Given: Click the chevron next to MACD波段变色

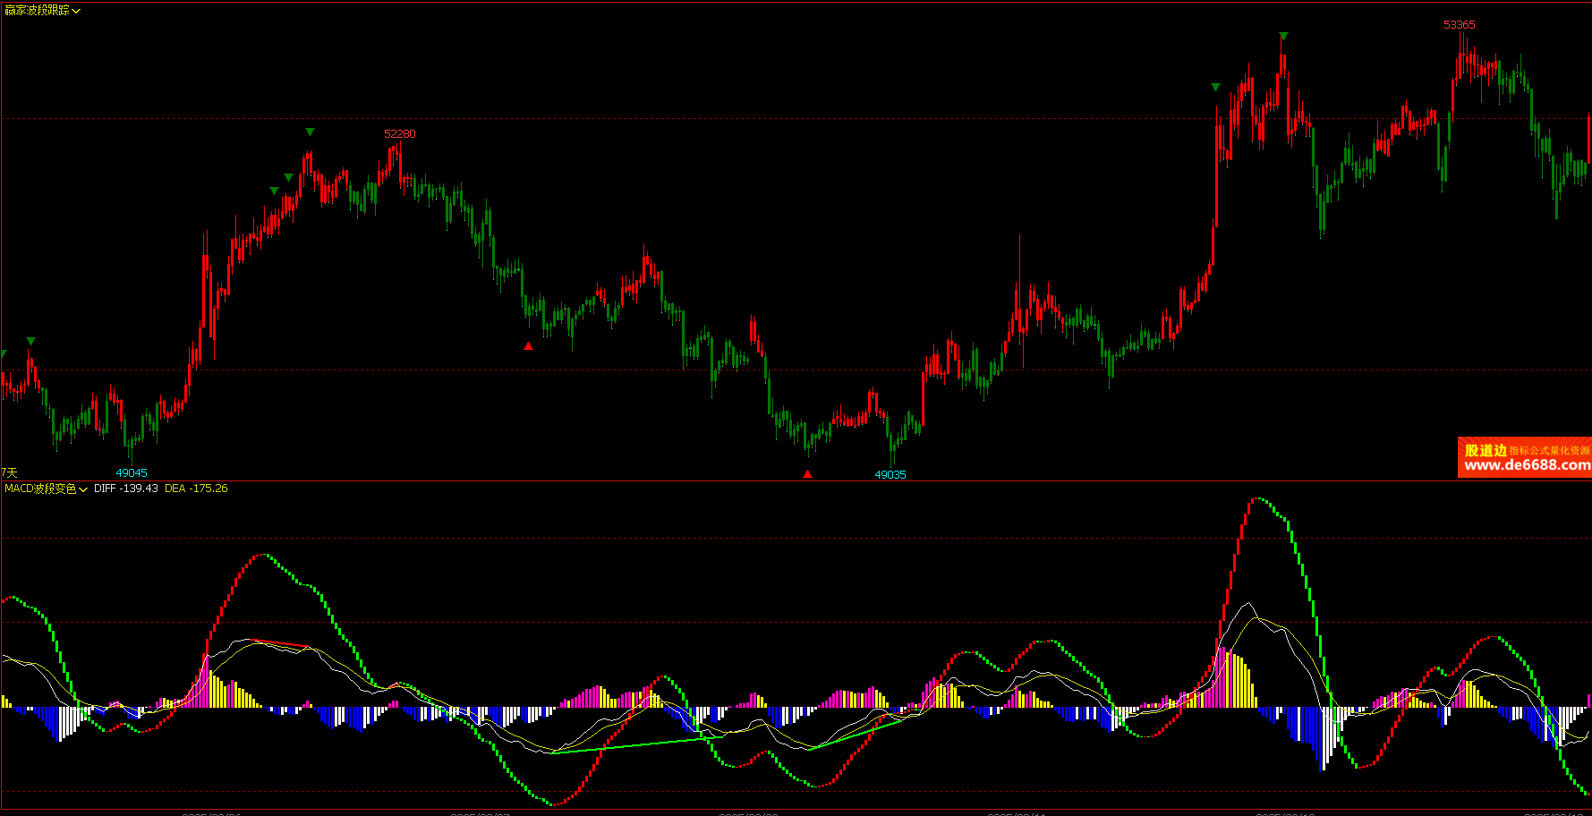Looking at the screenshot, I should [83, 489].
